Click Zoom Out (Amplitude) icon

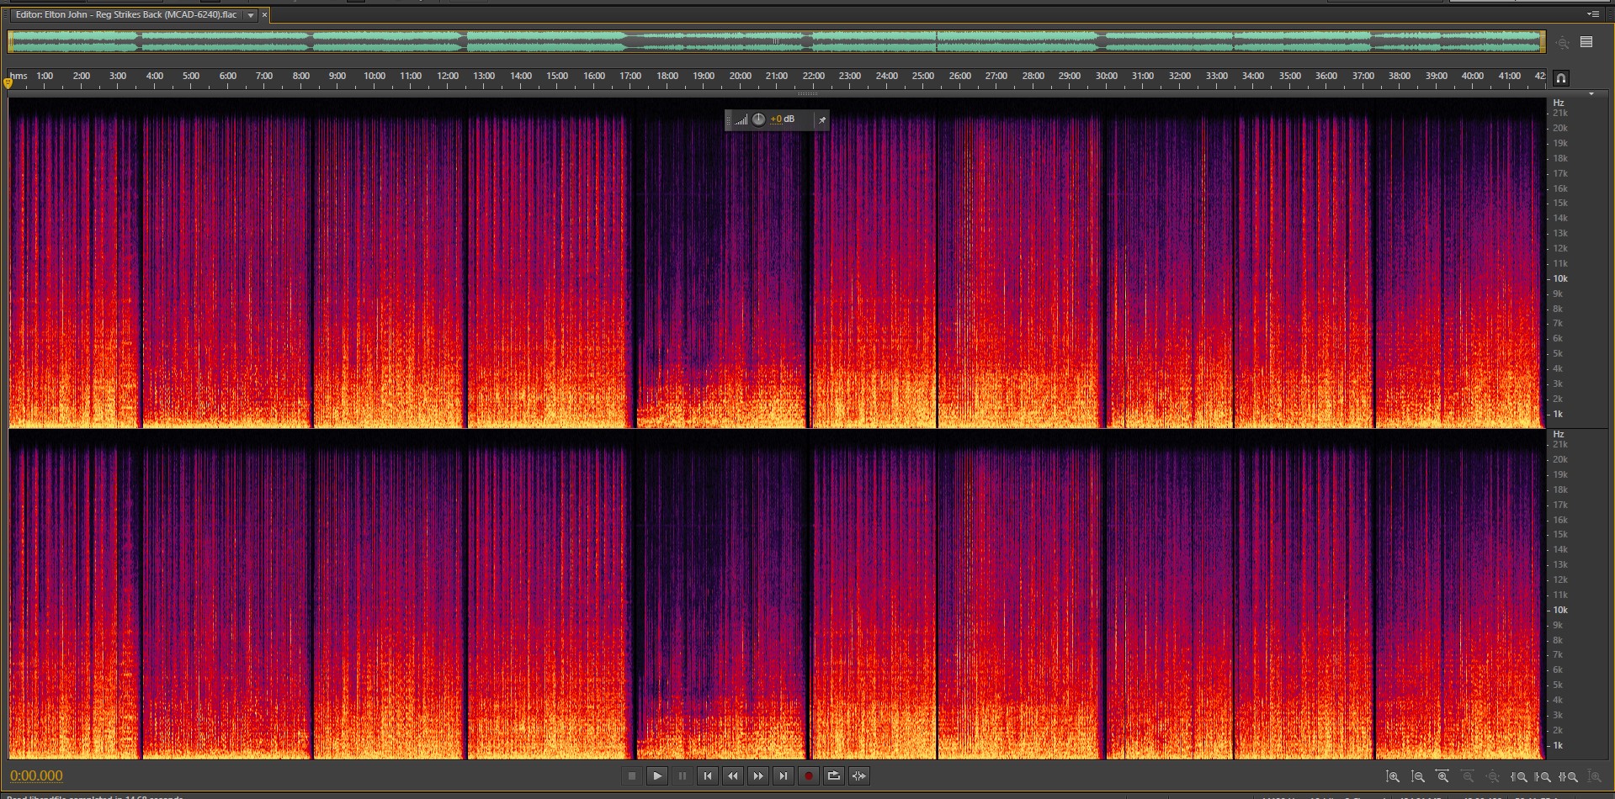pyautogui.click(x=1418, y=777)
